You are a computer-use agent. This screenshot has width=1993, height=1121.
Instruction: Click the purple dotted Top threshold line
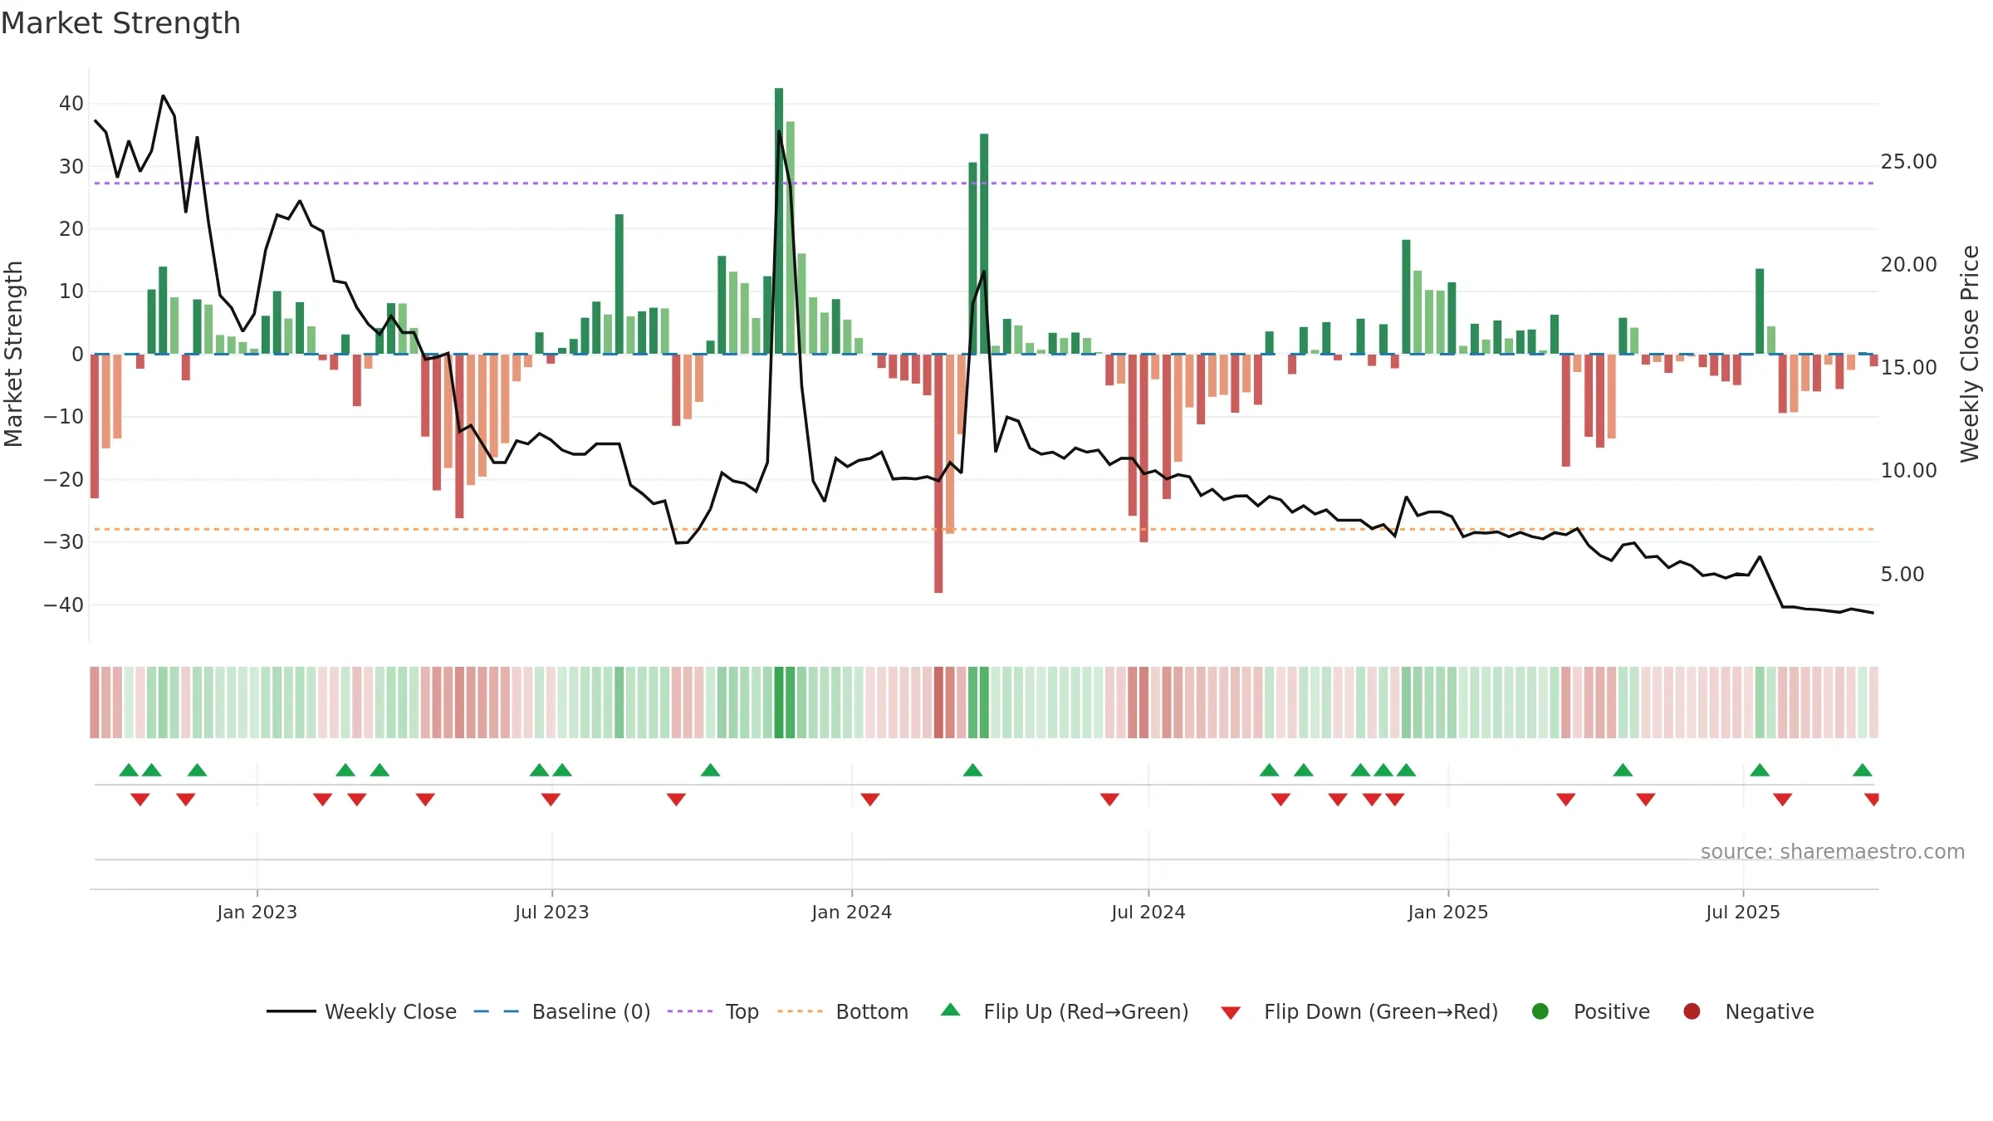pyautogui.click(x=984, y=183)
